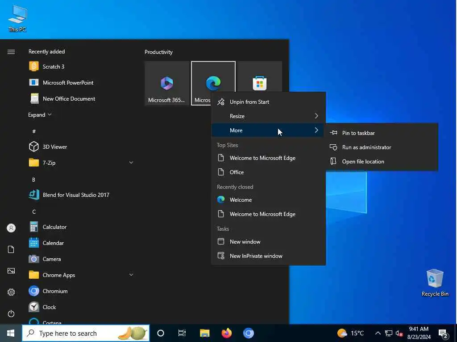Open File Explorer on taskbar
The height and width of the screenshot is (342, 457).
click(204, 333)
